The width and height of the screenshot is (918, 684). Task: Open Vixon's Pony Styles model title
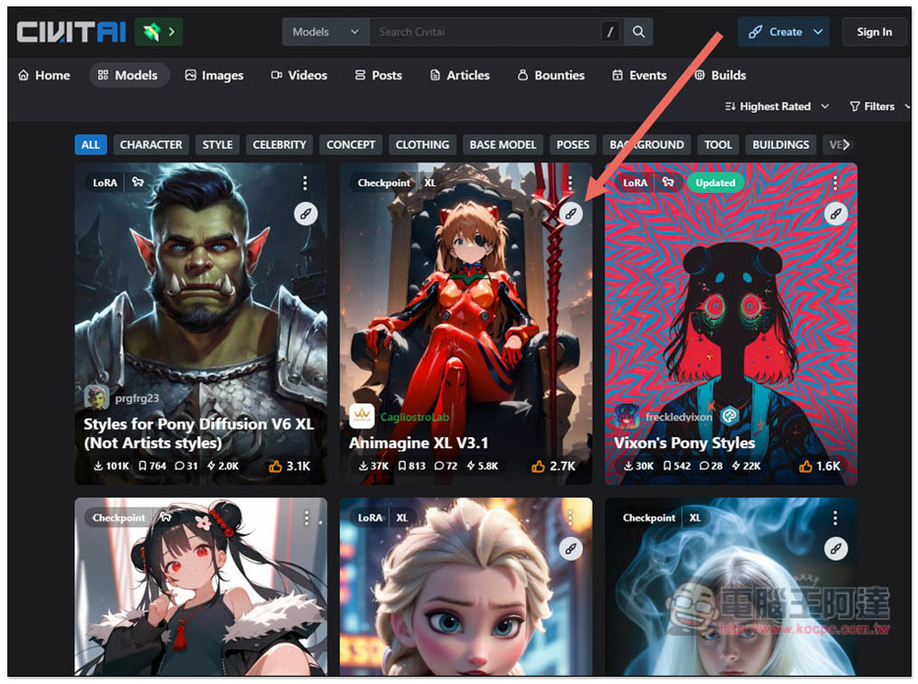point(685,443)
